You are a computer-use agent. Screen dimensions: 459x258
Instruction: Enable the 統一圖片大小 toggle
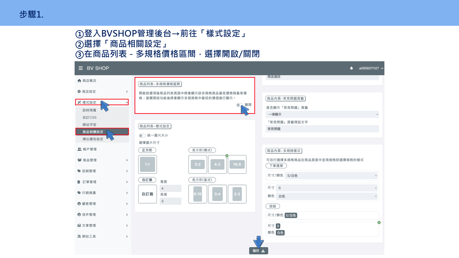coord(142,135)
